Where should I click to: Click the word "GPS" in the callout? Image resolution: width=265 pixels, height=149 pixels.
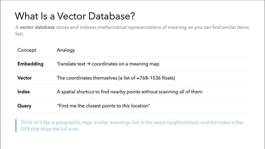point(26,129)
